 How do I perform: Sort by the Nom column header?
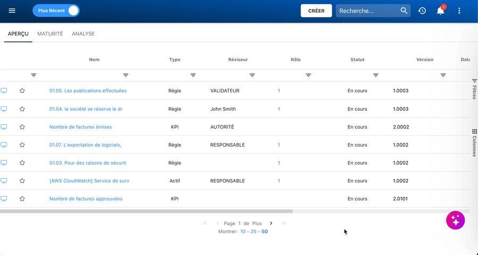(94, 59)
